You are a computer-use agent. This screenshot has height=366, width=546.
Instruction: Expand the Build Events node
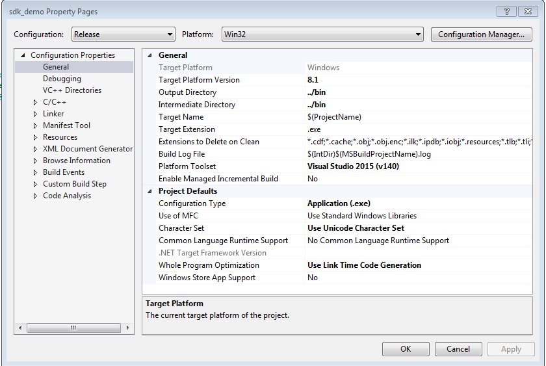pos(36,172)
